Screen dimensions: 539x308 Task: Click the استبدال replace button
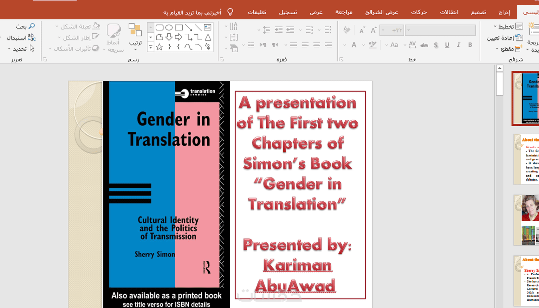(x=21, y=37)
